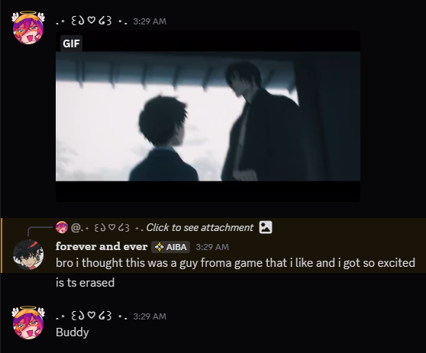Jump to the original via "Click to see attachment"
The image size is (426, 353).
click(200, 228)
